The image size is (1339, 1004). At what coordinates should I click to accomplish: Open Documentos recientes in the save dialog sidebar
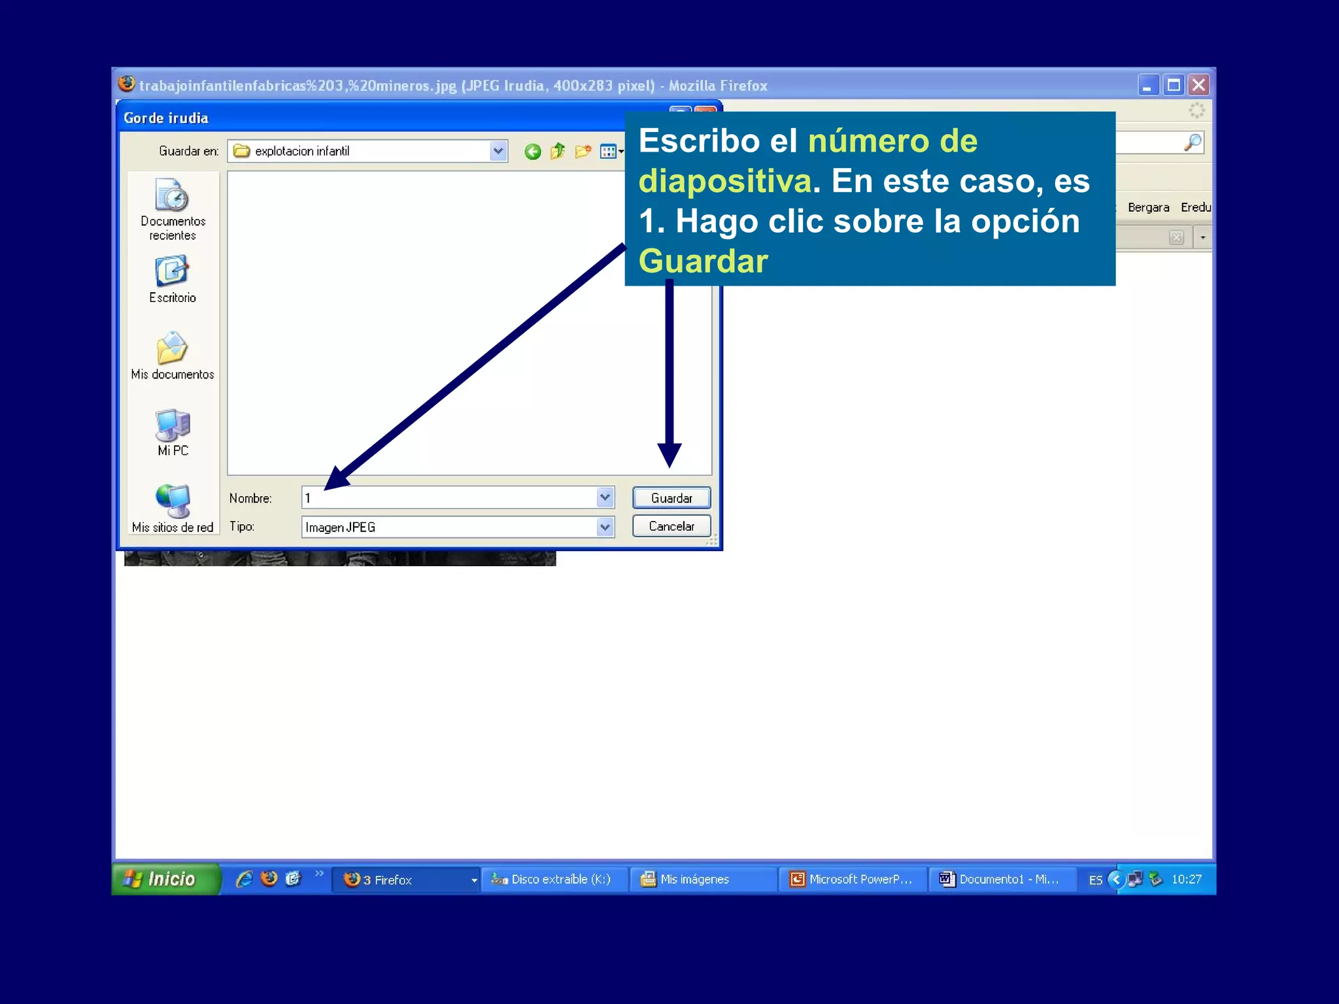click(173, 210)
